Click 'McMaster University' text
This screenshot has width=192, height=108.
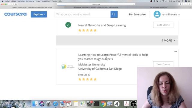[x=91, y=64]
